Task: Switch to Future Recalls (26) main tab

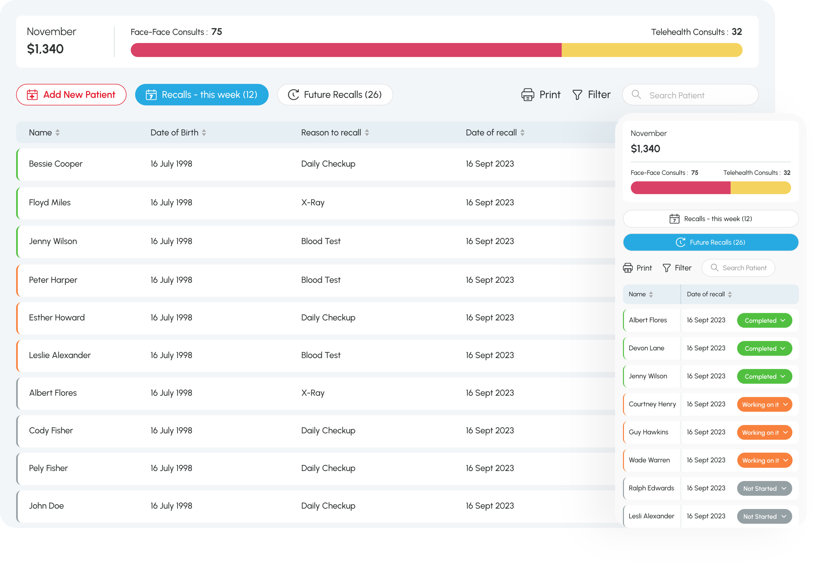Action: pos(335,95)
